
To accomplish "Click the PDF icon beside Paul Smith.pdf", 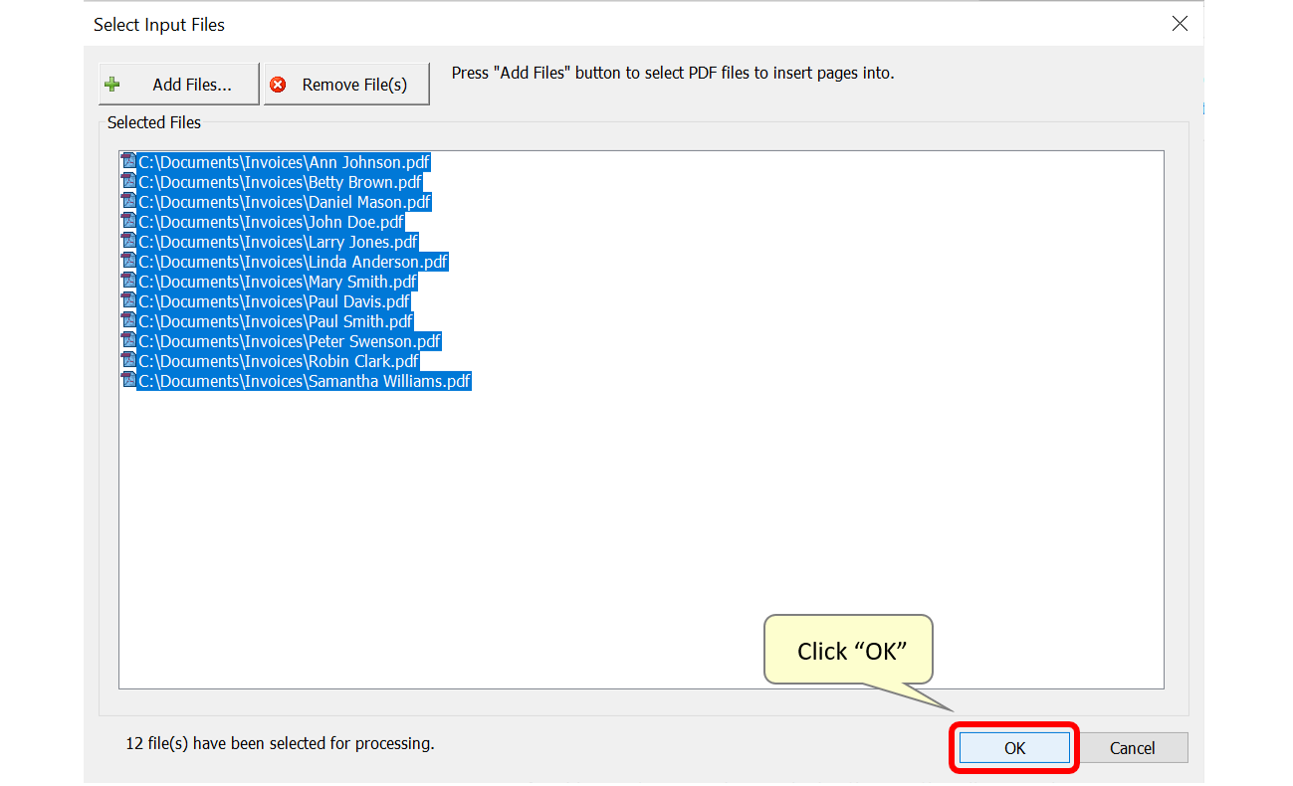I will click(x=128, y=320).
